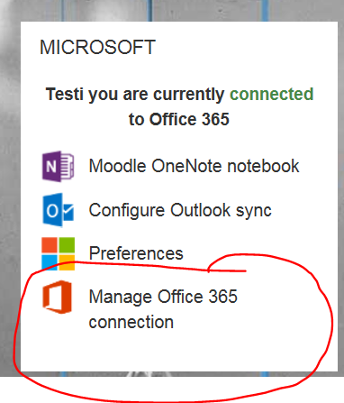The height and width of the screenshot is (403, 344).
Task: Click the MICROSOFT block heading
Action: tap(97, 47)
